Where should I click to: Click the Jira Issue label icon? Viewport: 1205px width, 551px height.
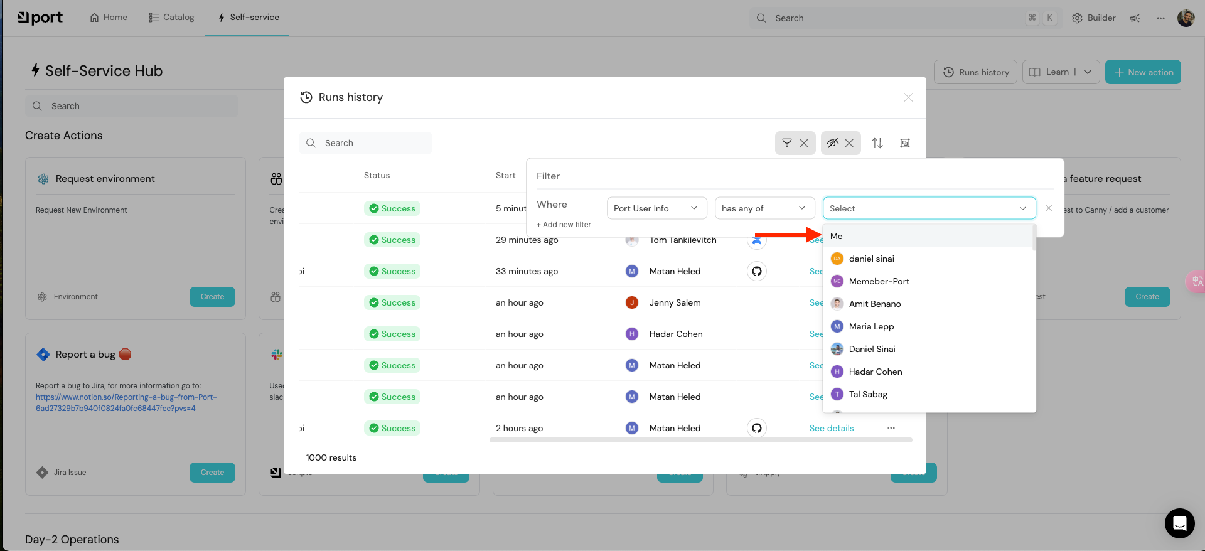[42, 473]
